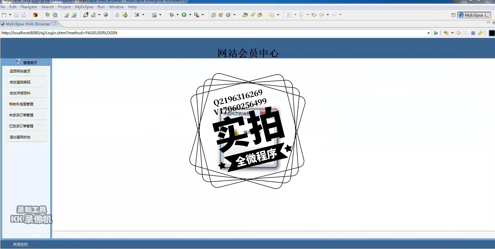Click the browser Refresh icon

480,33
